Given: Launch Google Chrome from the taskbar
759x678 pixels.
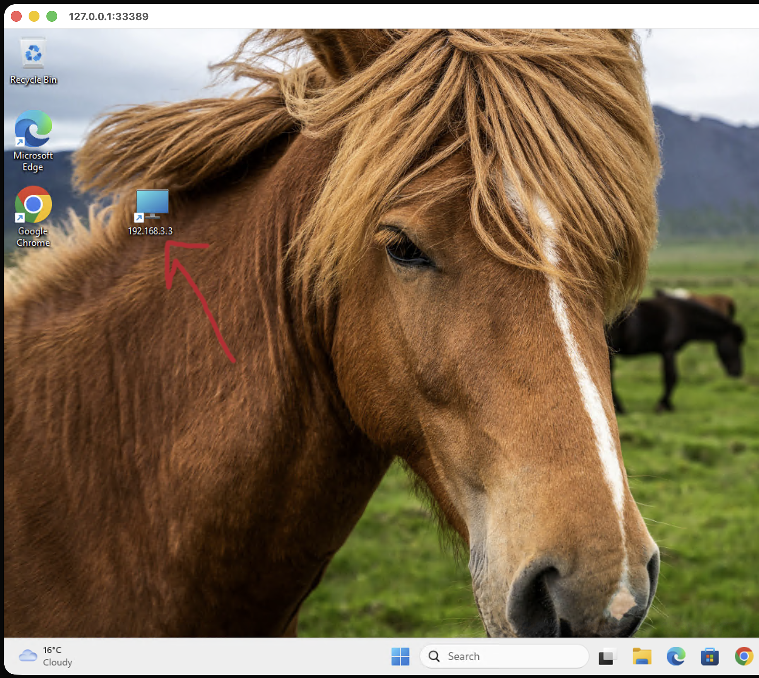Looking at the screenshot, I should [x=744, y=656].
